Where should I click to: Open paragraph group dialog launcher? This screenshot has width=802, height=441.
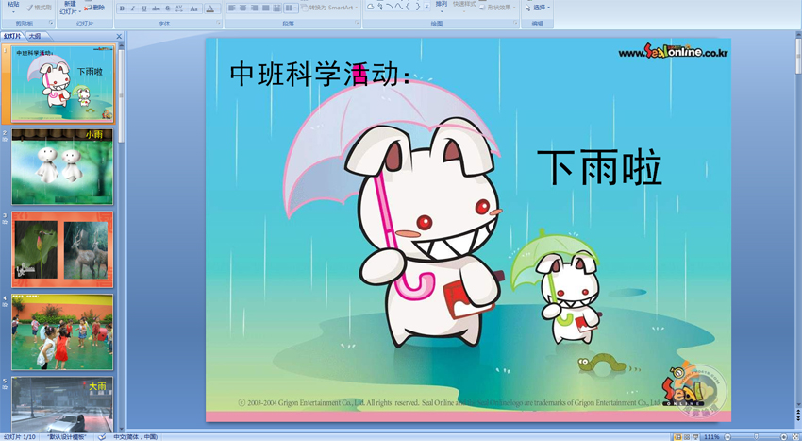(357, 23)
